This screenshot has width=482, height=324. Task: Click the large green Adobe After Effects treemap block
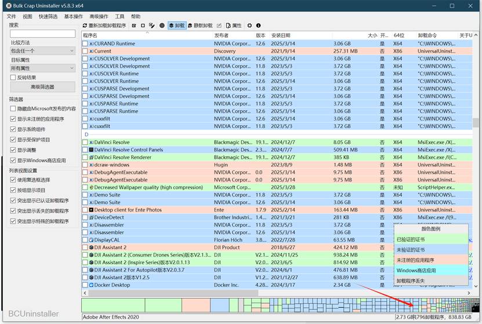click(113, 305)
